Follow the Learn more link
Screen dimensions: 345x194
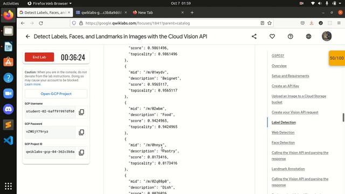(32, 85)
